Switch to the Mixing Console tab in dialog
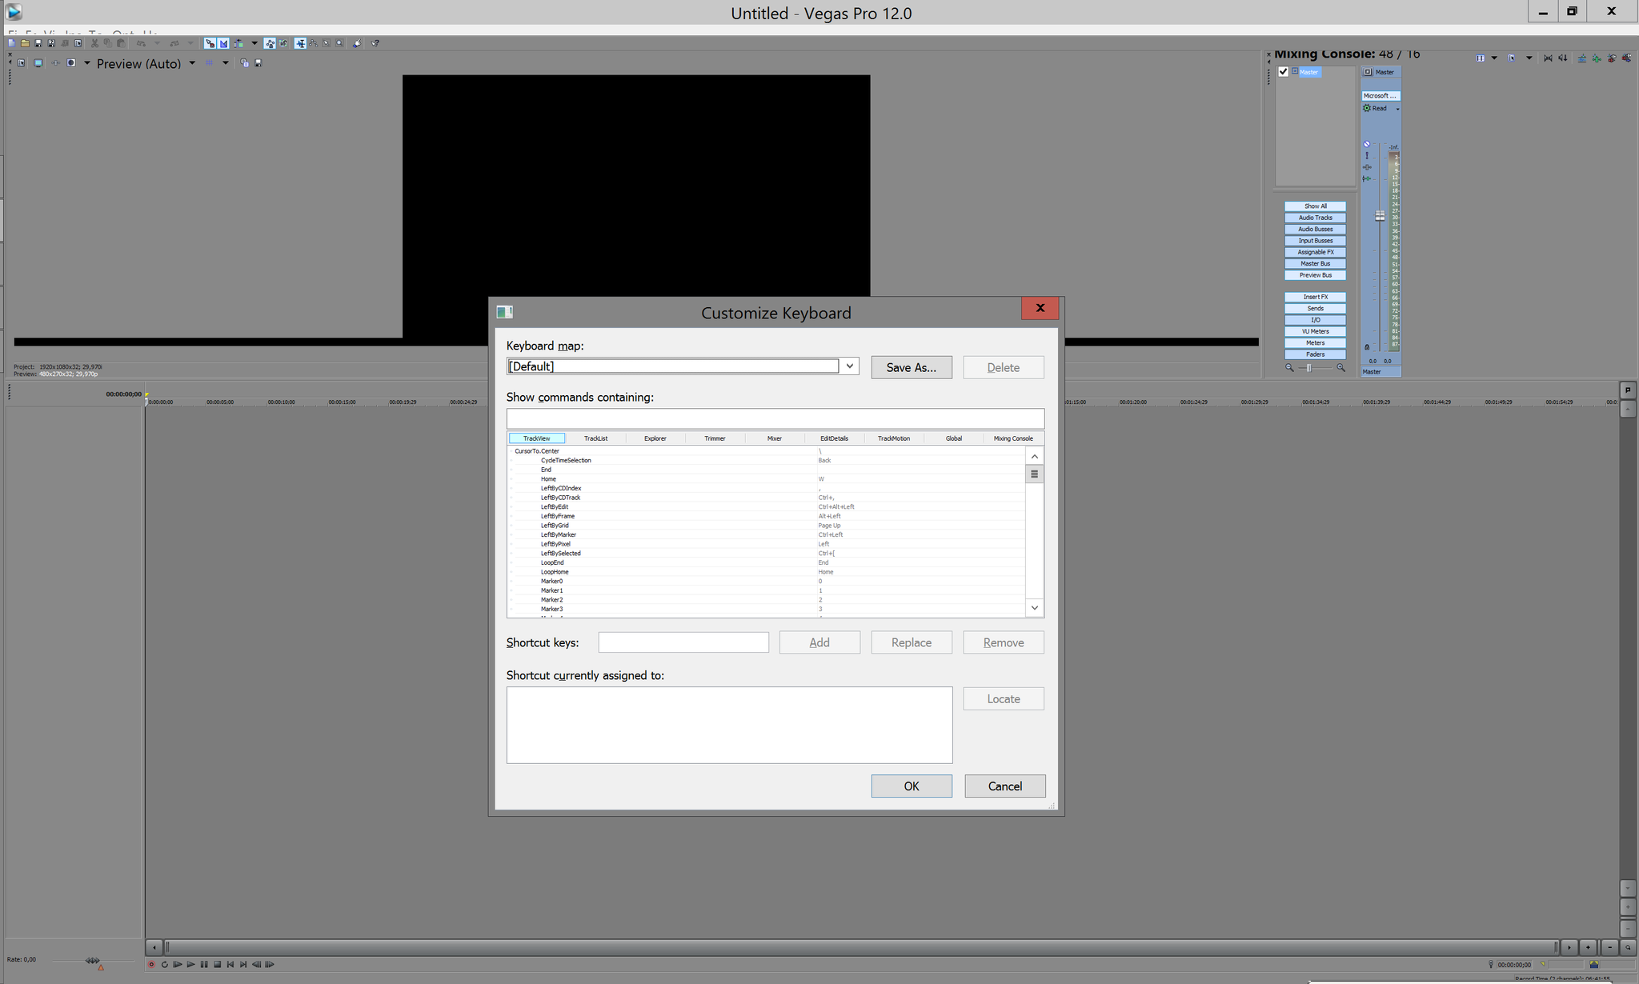Viewport: 1639px width, 984px height. tap(1013, 438)
